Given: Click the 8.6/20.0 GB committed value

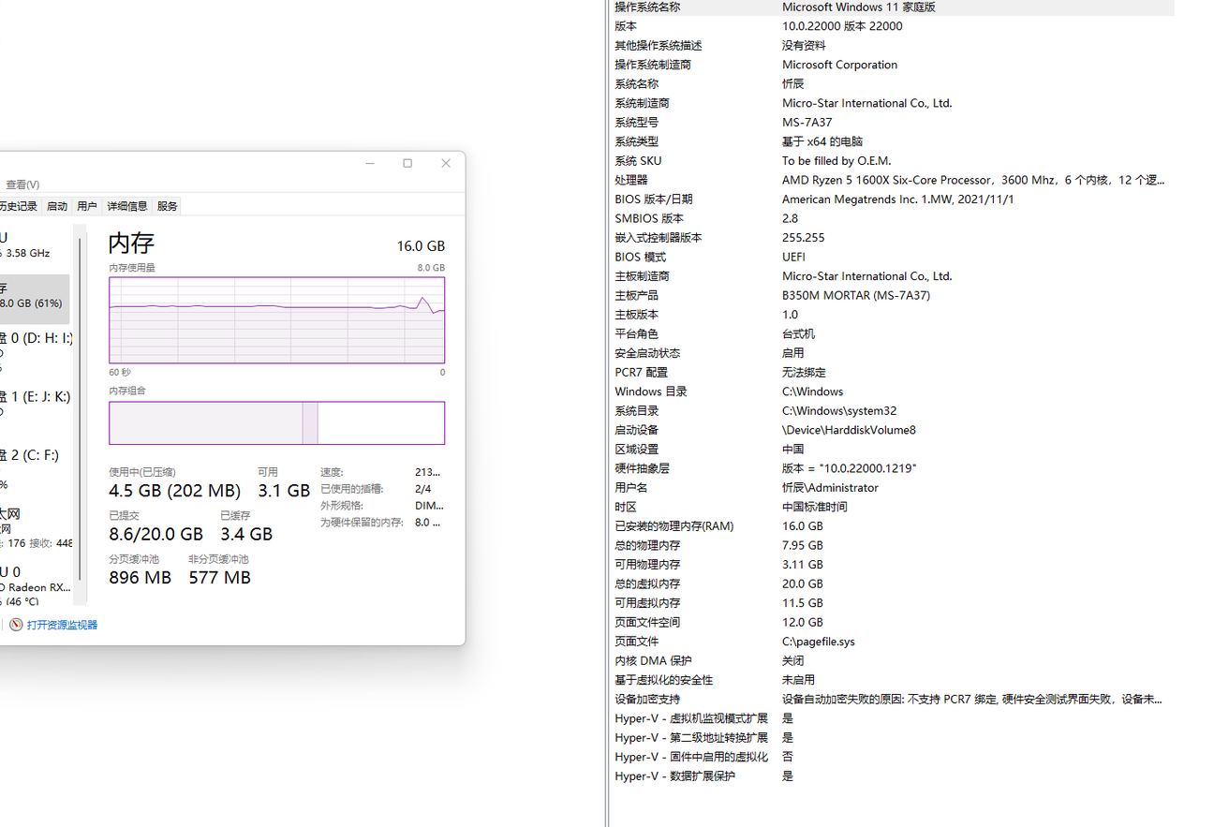Looking at the screenshot, I should [155, 534].
